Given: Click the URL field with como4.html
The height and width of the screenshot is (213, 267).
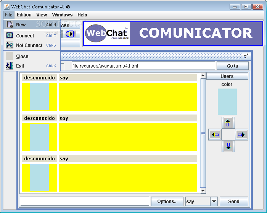Looking at the screenshot, I should coord(143,66).
